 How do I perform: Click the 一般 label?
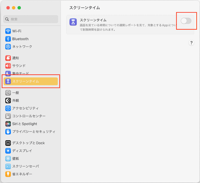point(16,93)
